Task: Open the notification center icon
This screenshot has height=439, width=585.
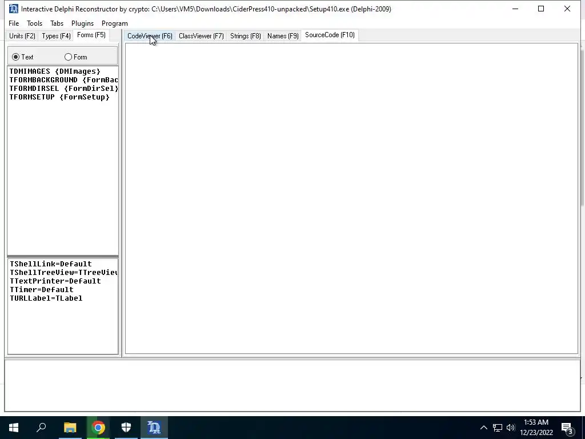Action: [567, 428]
